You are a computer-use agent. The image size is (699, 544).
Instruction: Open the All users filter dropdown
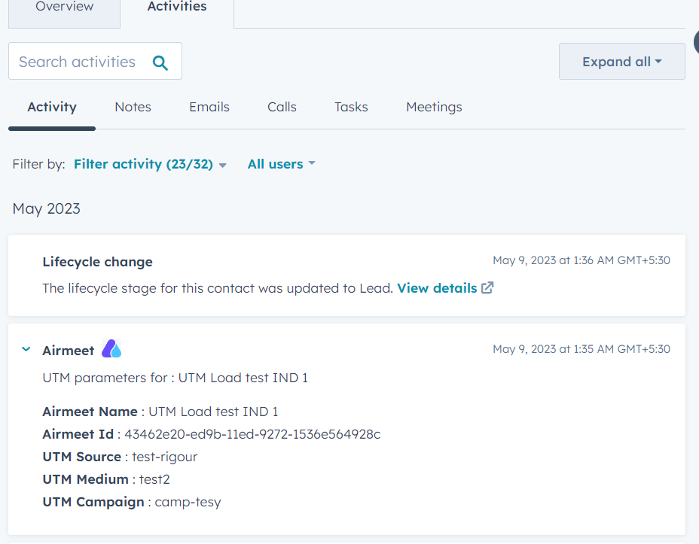click(x=281, y=164)
